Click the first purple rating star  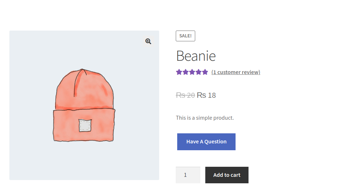tap(179, 72)
